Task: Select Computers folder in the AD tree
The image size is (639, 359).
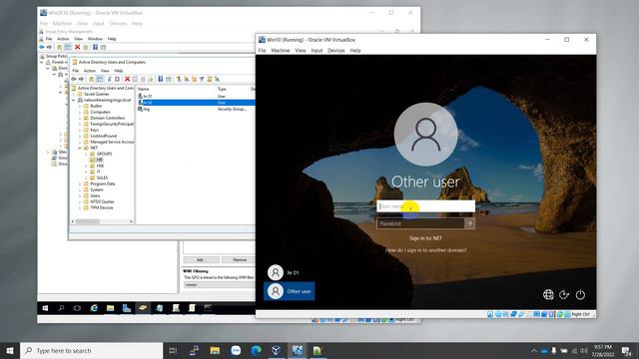Action: pos(100,112)
